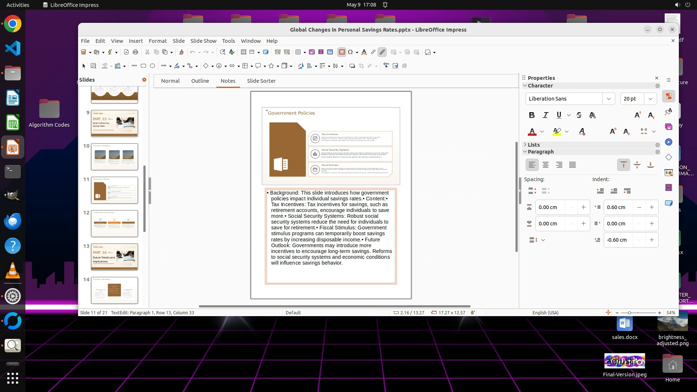This screenshot has width=697, height=392.
Task: Expand the Lists section
Action: pos(534,144)
